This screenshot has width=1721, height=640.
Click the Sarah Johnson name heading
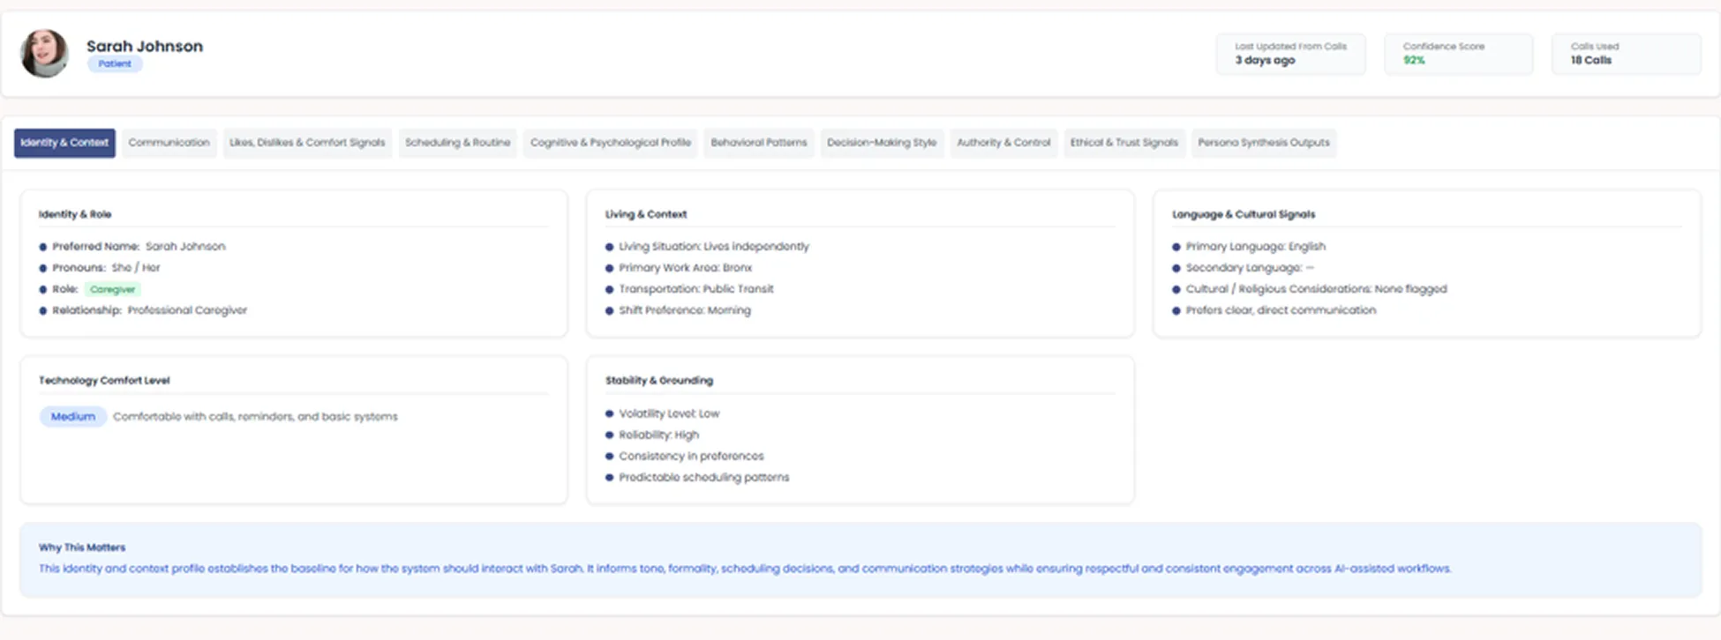pyautogui.click(x=145, y=46)
